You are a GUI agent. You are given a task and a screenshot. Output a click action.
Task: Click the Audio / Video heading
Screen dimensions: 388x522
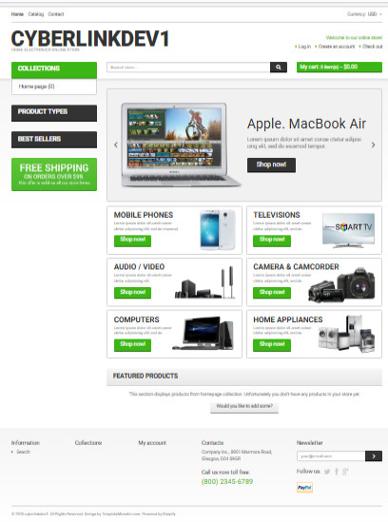point(139,267)
